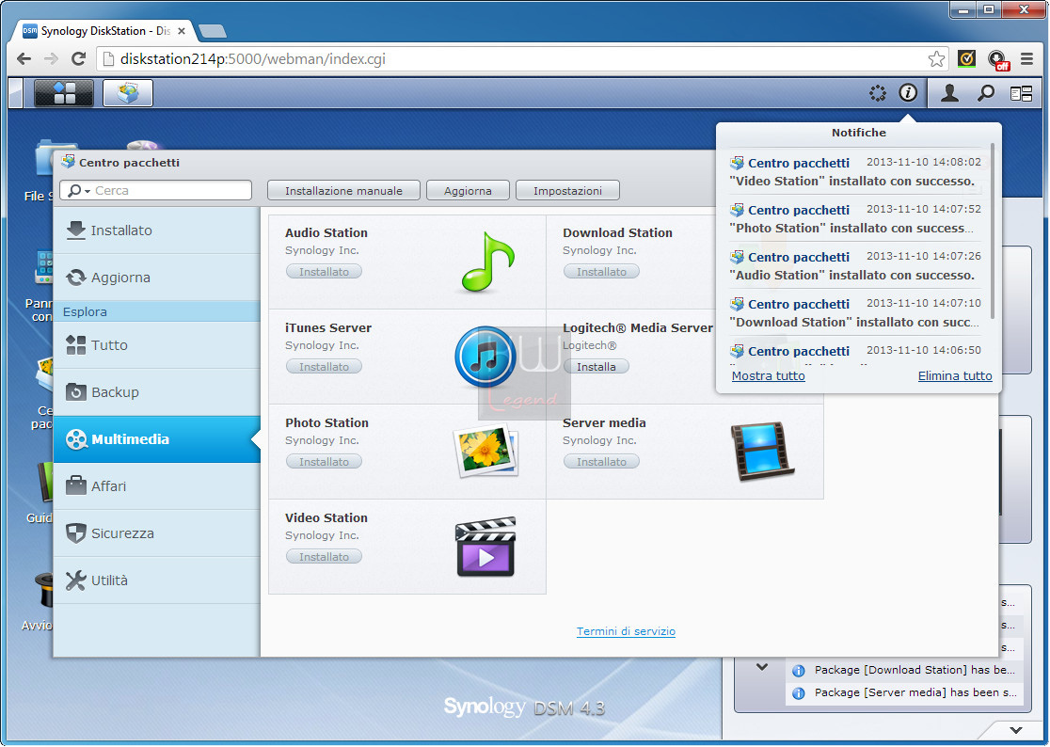This screenshot has width=1050, height=747.
Task: Click Installato under Server media
Action: [601, 462]
